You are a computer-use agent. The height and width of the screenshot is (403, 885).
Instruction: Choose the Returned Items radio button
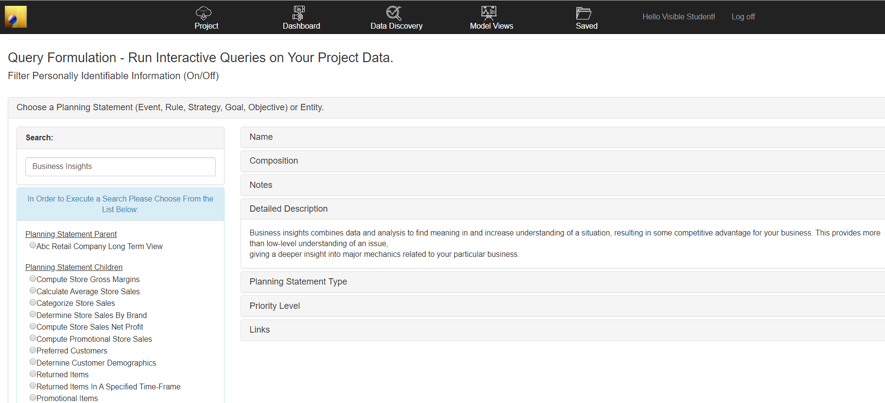click(33, 373)
